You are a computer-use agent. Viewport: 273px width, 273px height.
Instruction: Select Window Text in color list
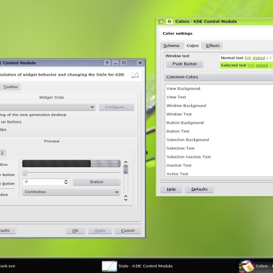pyautogui.click(x=179, y=114)
